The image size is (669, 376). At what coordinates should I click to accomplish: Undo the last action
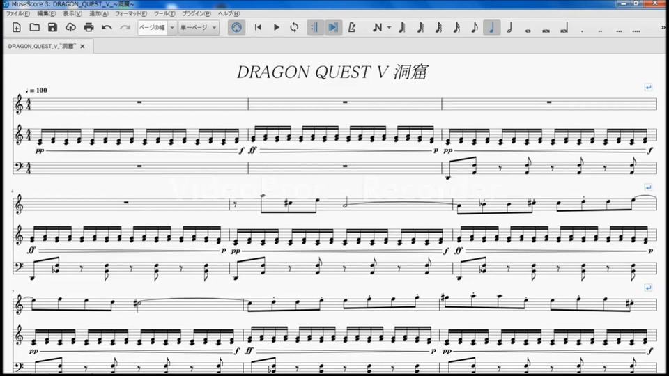click(107, 28)
